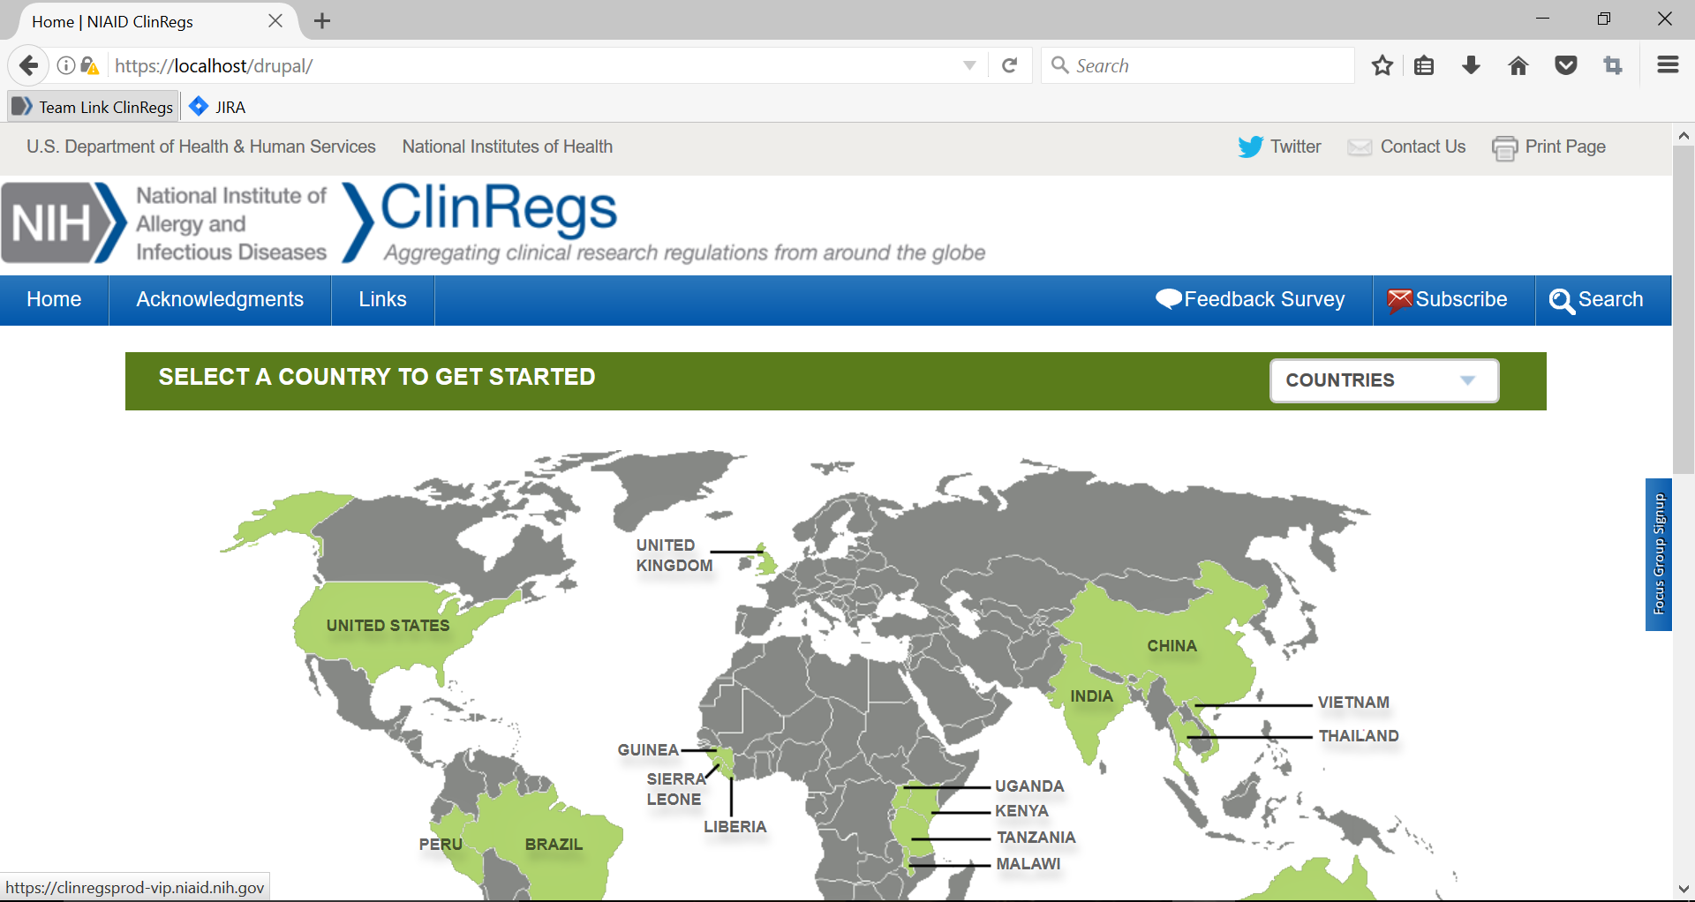Select BRAZIL on the map
The width and height of the screenshot is (1695, 902).
[x=554, y=845]
